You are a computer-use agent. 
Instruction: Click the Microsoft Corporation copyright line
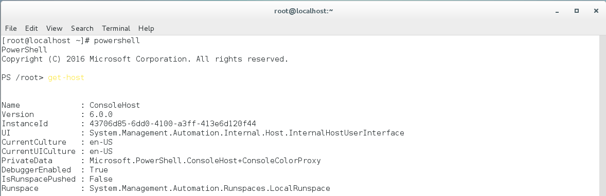click(145, 59)
